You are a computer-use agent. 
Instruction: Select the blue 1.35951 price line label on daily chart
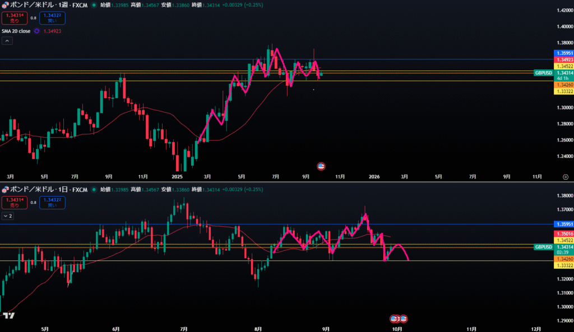[563, 224]
